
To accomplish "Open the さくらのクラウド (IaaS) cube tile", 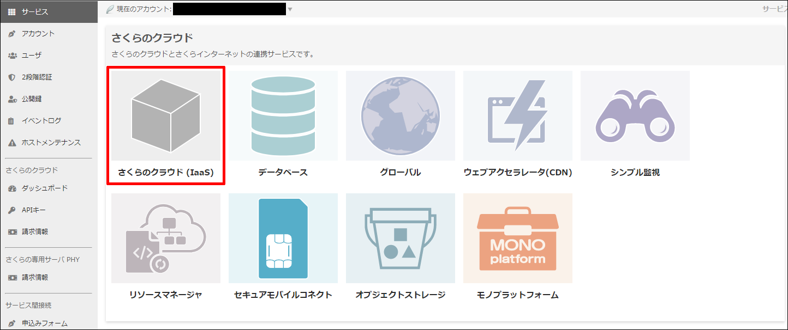I will coord(166,115).
